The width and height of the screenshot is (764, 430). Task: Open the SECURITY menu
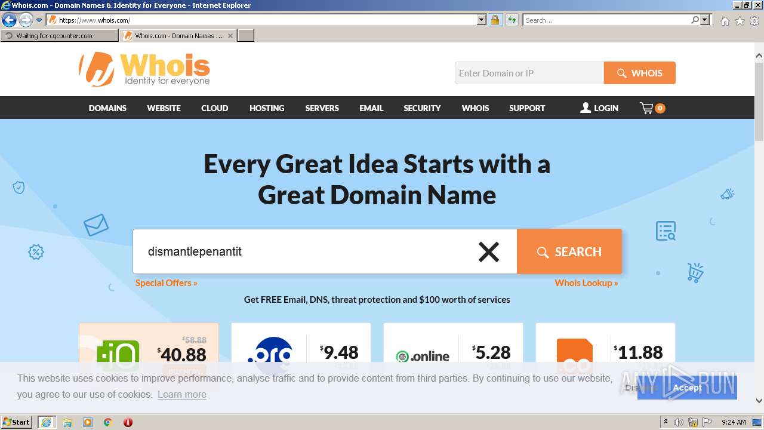[x=422, y=108]
